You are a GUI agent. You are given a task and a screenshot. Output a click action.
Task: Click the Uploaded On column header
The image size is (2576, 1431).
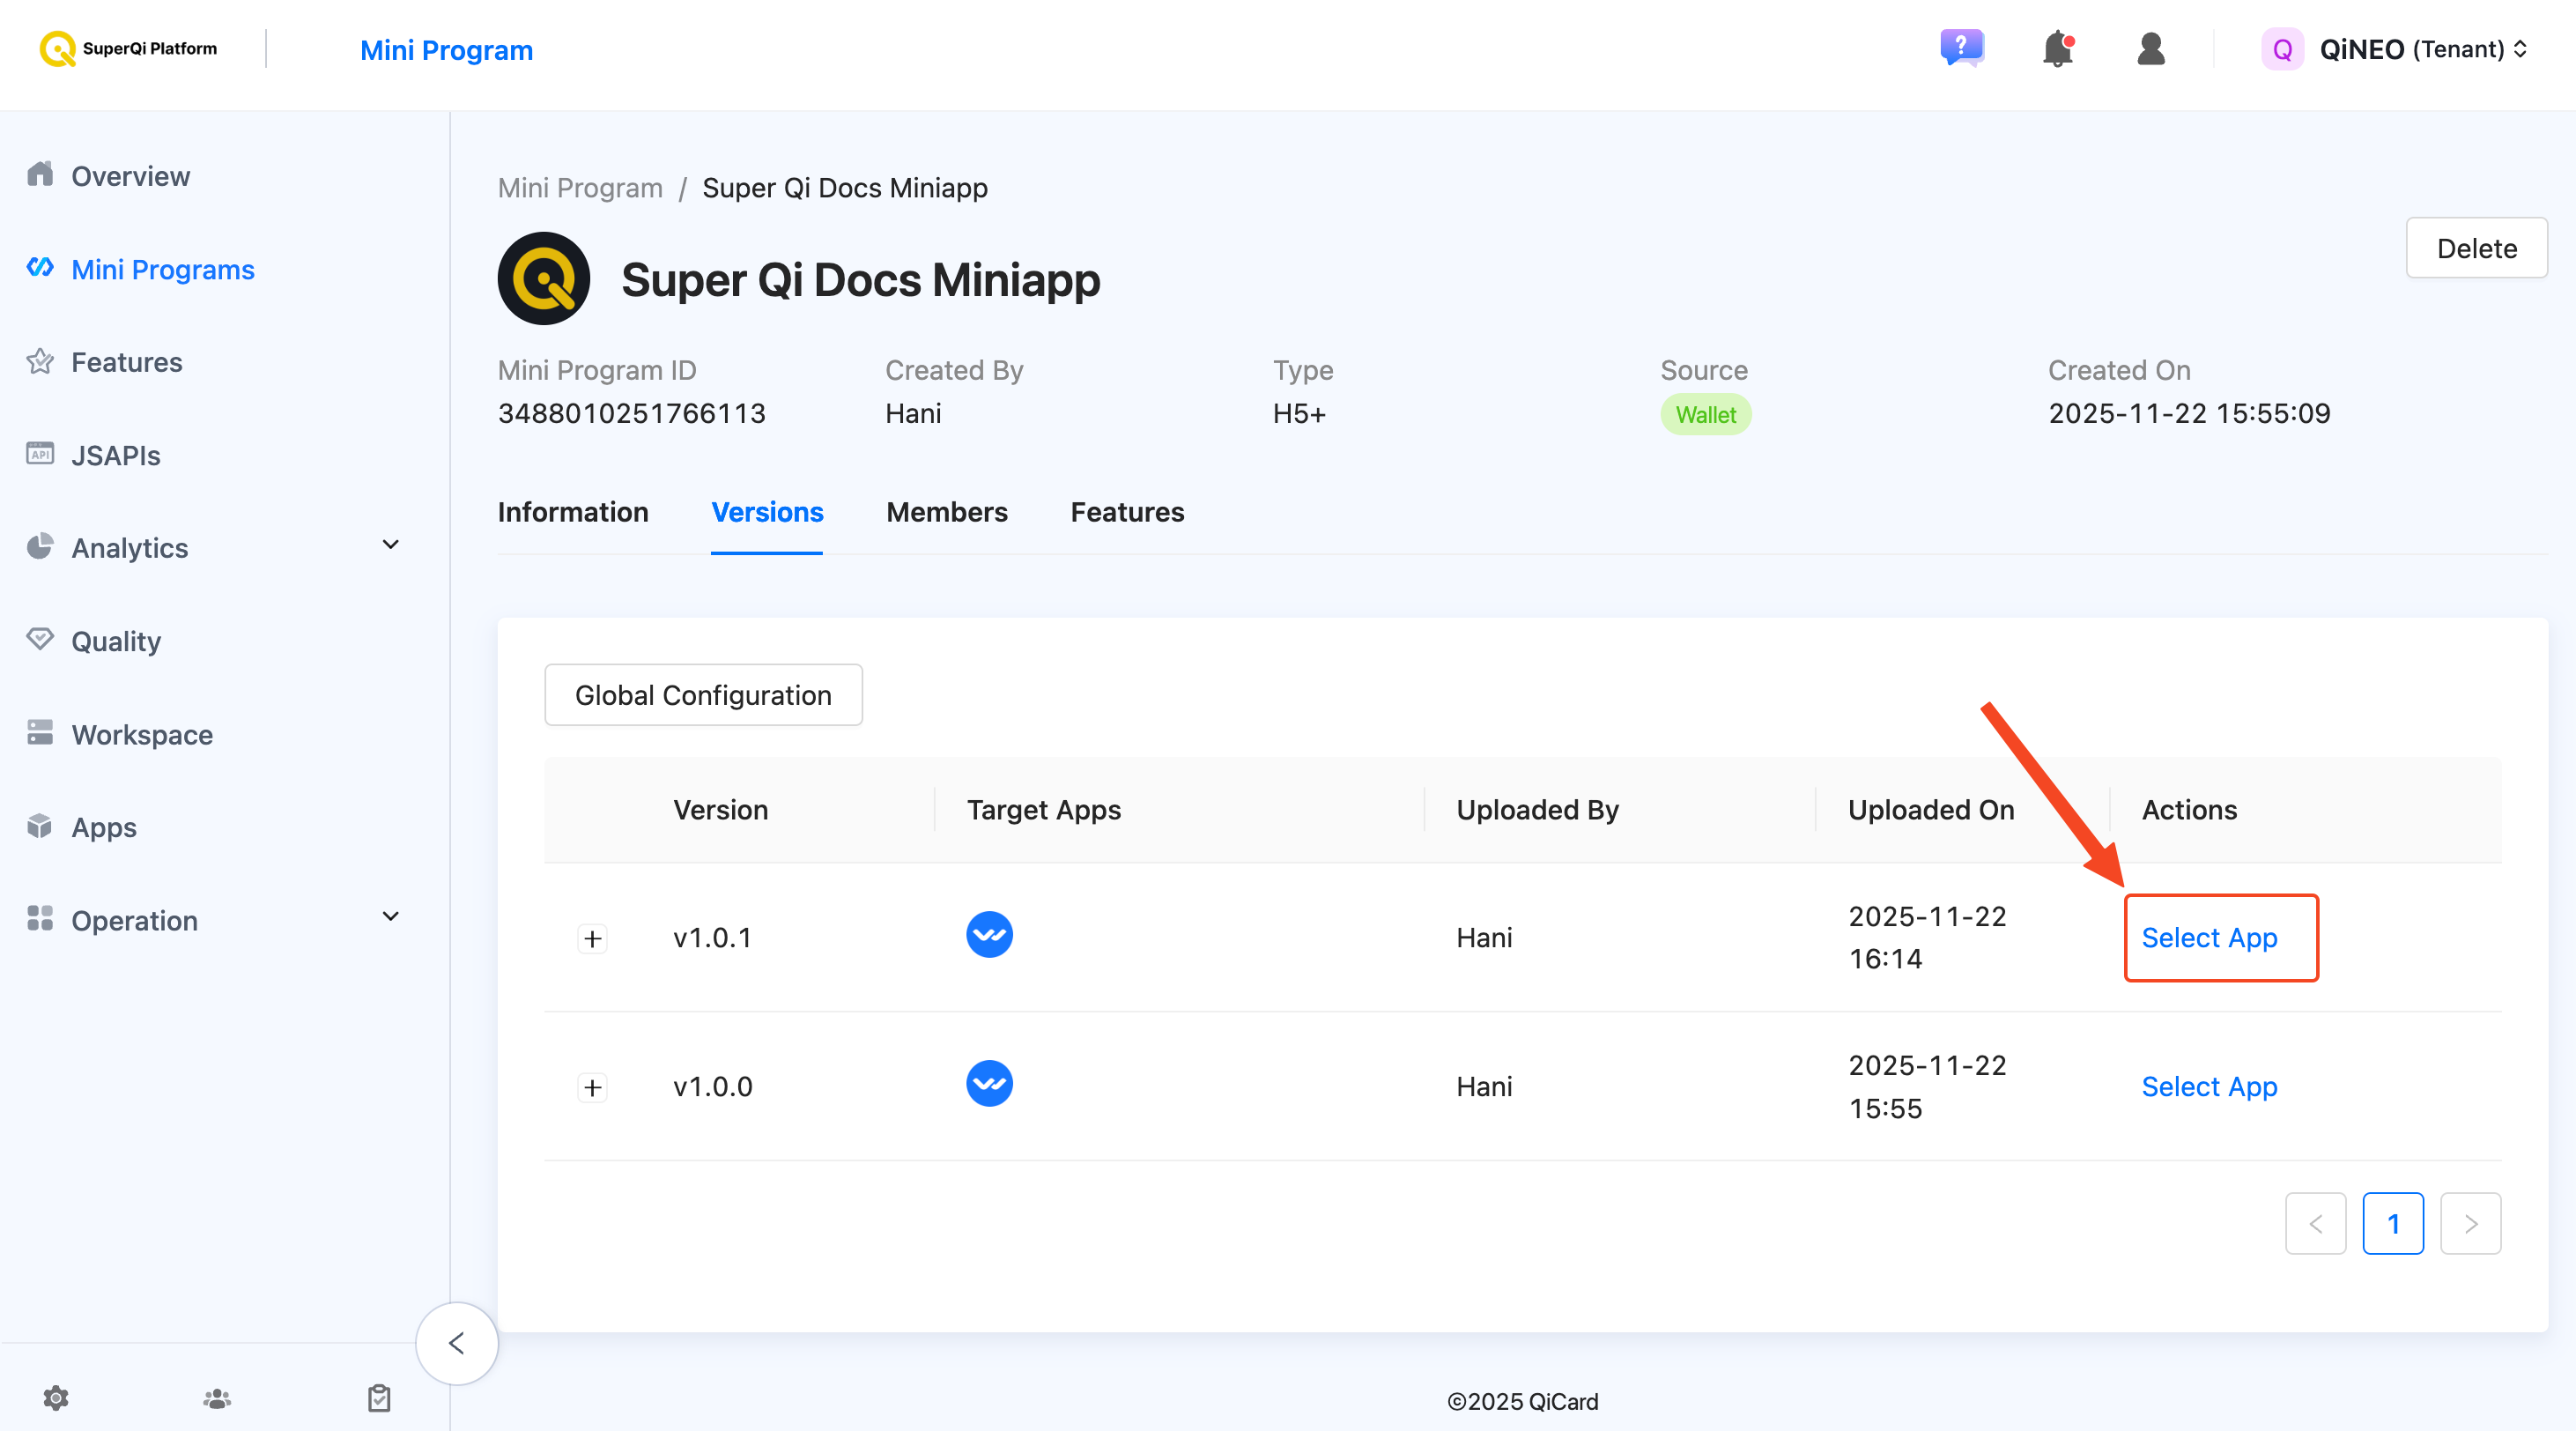click(x=1930, y=810)
